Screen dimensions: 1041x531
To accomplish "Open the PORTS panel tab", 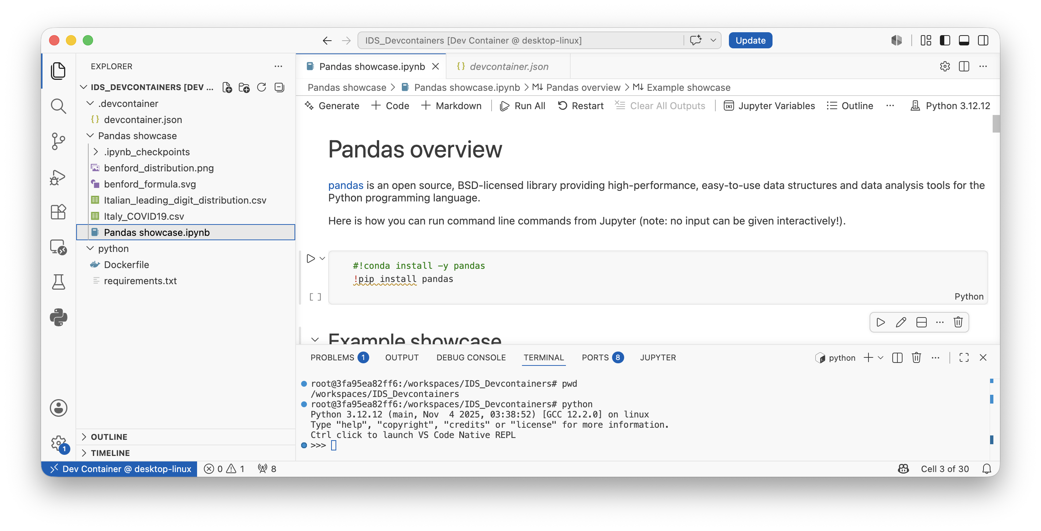I will click(603, 358).
